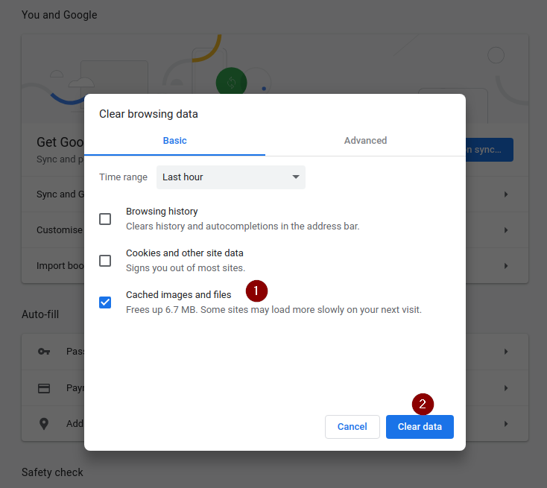This screenshot has width=547, height=488.
Task: Check the Browsing history checkbox
Action: point(105,219)
